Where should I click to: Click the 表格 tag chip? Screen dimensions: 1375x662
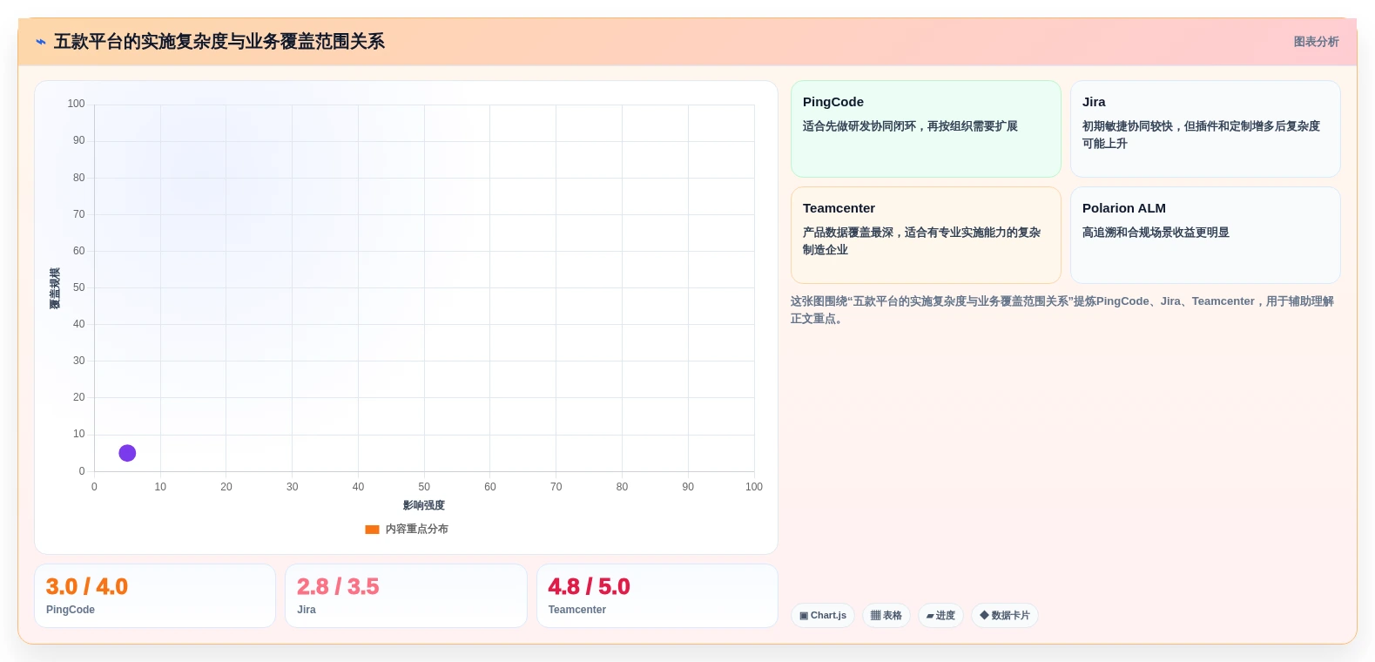click(886, 616)
